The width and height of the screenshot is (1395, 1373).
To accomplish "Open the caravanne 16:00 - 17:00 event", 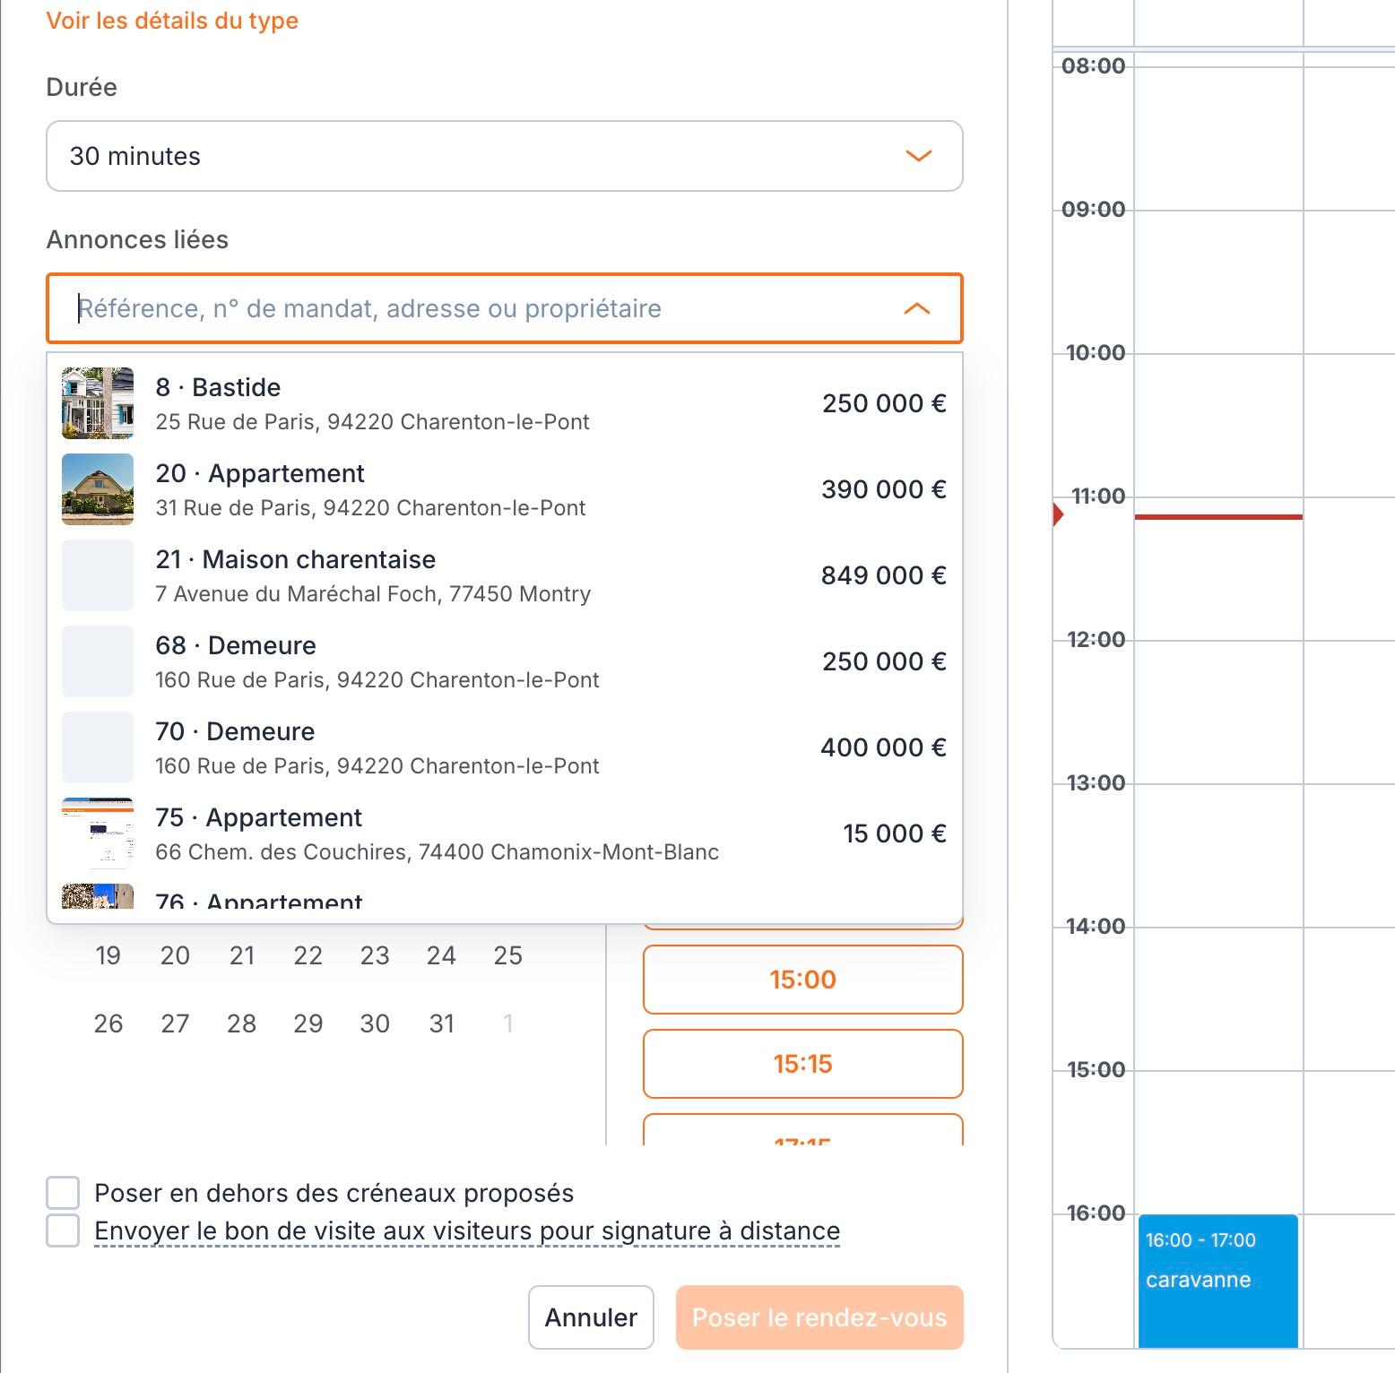I will (x=1218, y=1281).
